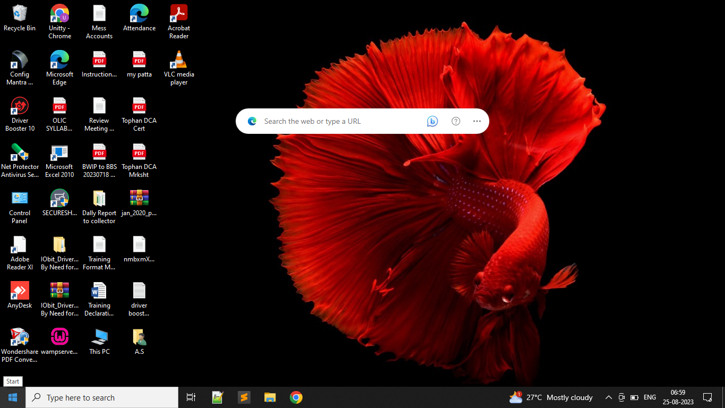
Task: Open the weather widget showing 27°C
Action: point(551,397)
